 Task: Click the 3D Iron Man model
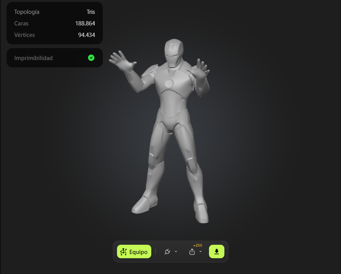coord(172,130)
